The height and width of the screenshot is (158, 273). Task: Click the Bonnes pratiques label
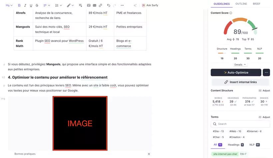[x=25, y=154]
